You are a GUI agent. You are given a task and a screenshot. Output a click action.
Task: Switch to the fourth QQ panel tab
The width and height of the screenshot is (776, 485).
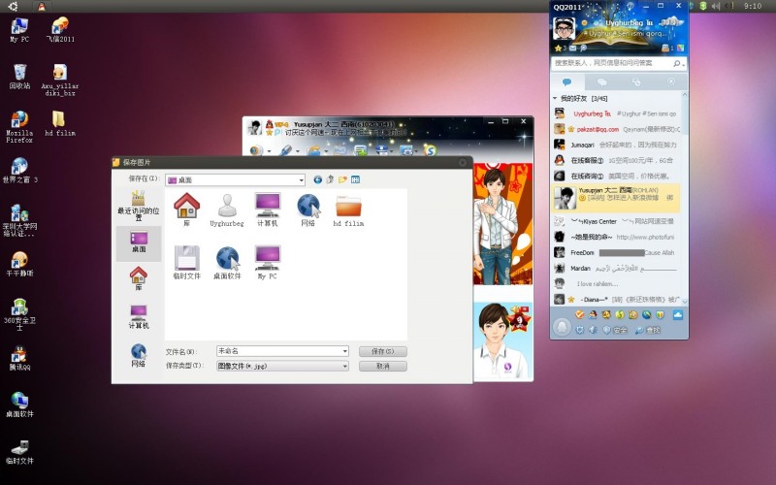point(670,81)
